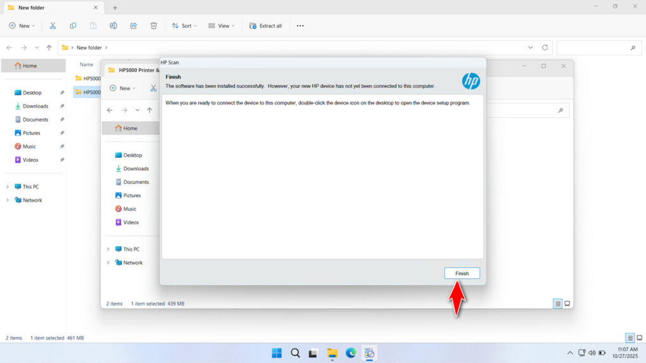Open the Sort dropdown menu
646x363 pixels.
click(x=184, y=26)
